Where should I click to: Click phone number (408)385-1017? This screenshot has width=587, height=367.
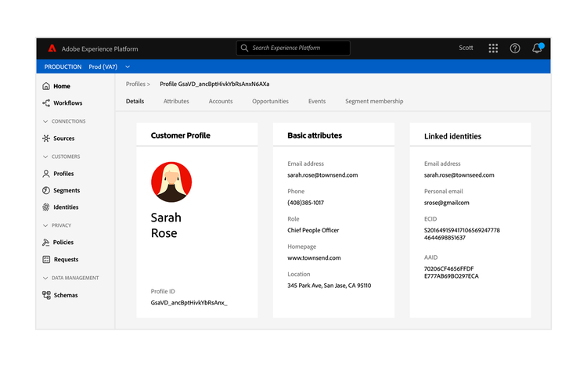305,203
